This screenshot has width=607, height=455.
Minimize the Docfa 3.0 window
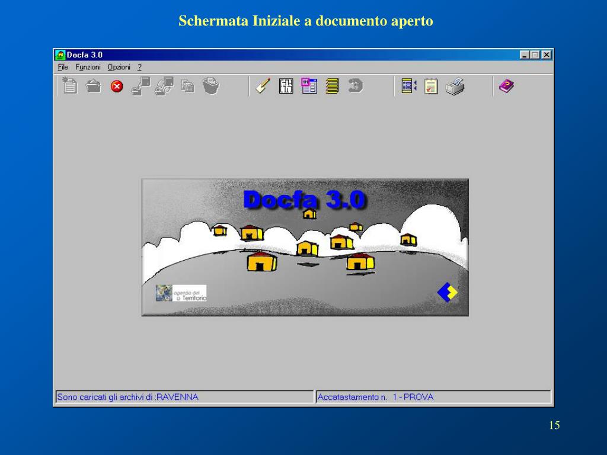525,55
